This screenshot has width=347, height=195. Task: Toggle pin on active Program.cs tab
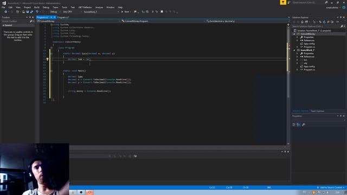(x=51, y=17)
